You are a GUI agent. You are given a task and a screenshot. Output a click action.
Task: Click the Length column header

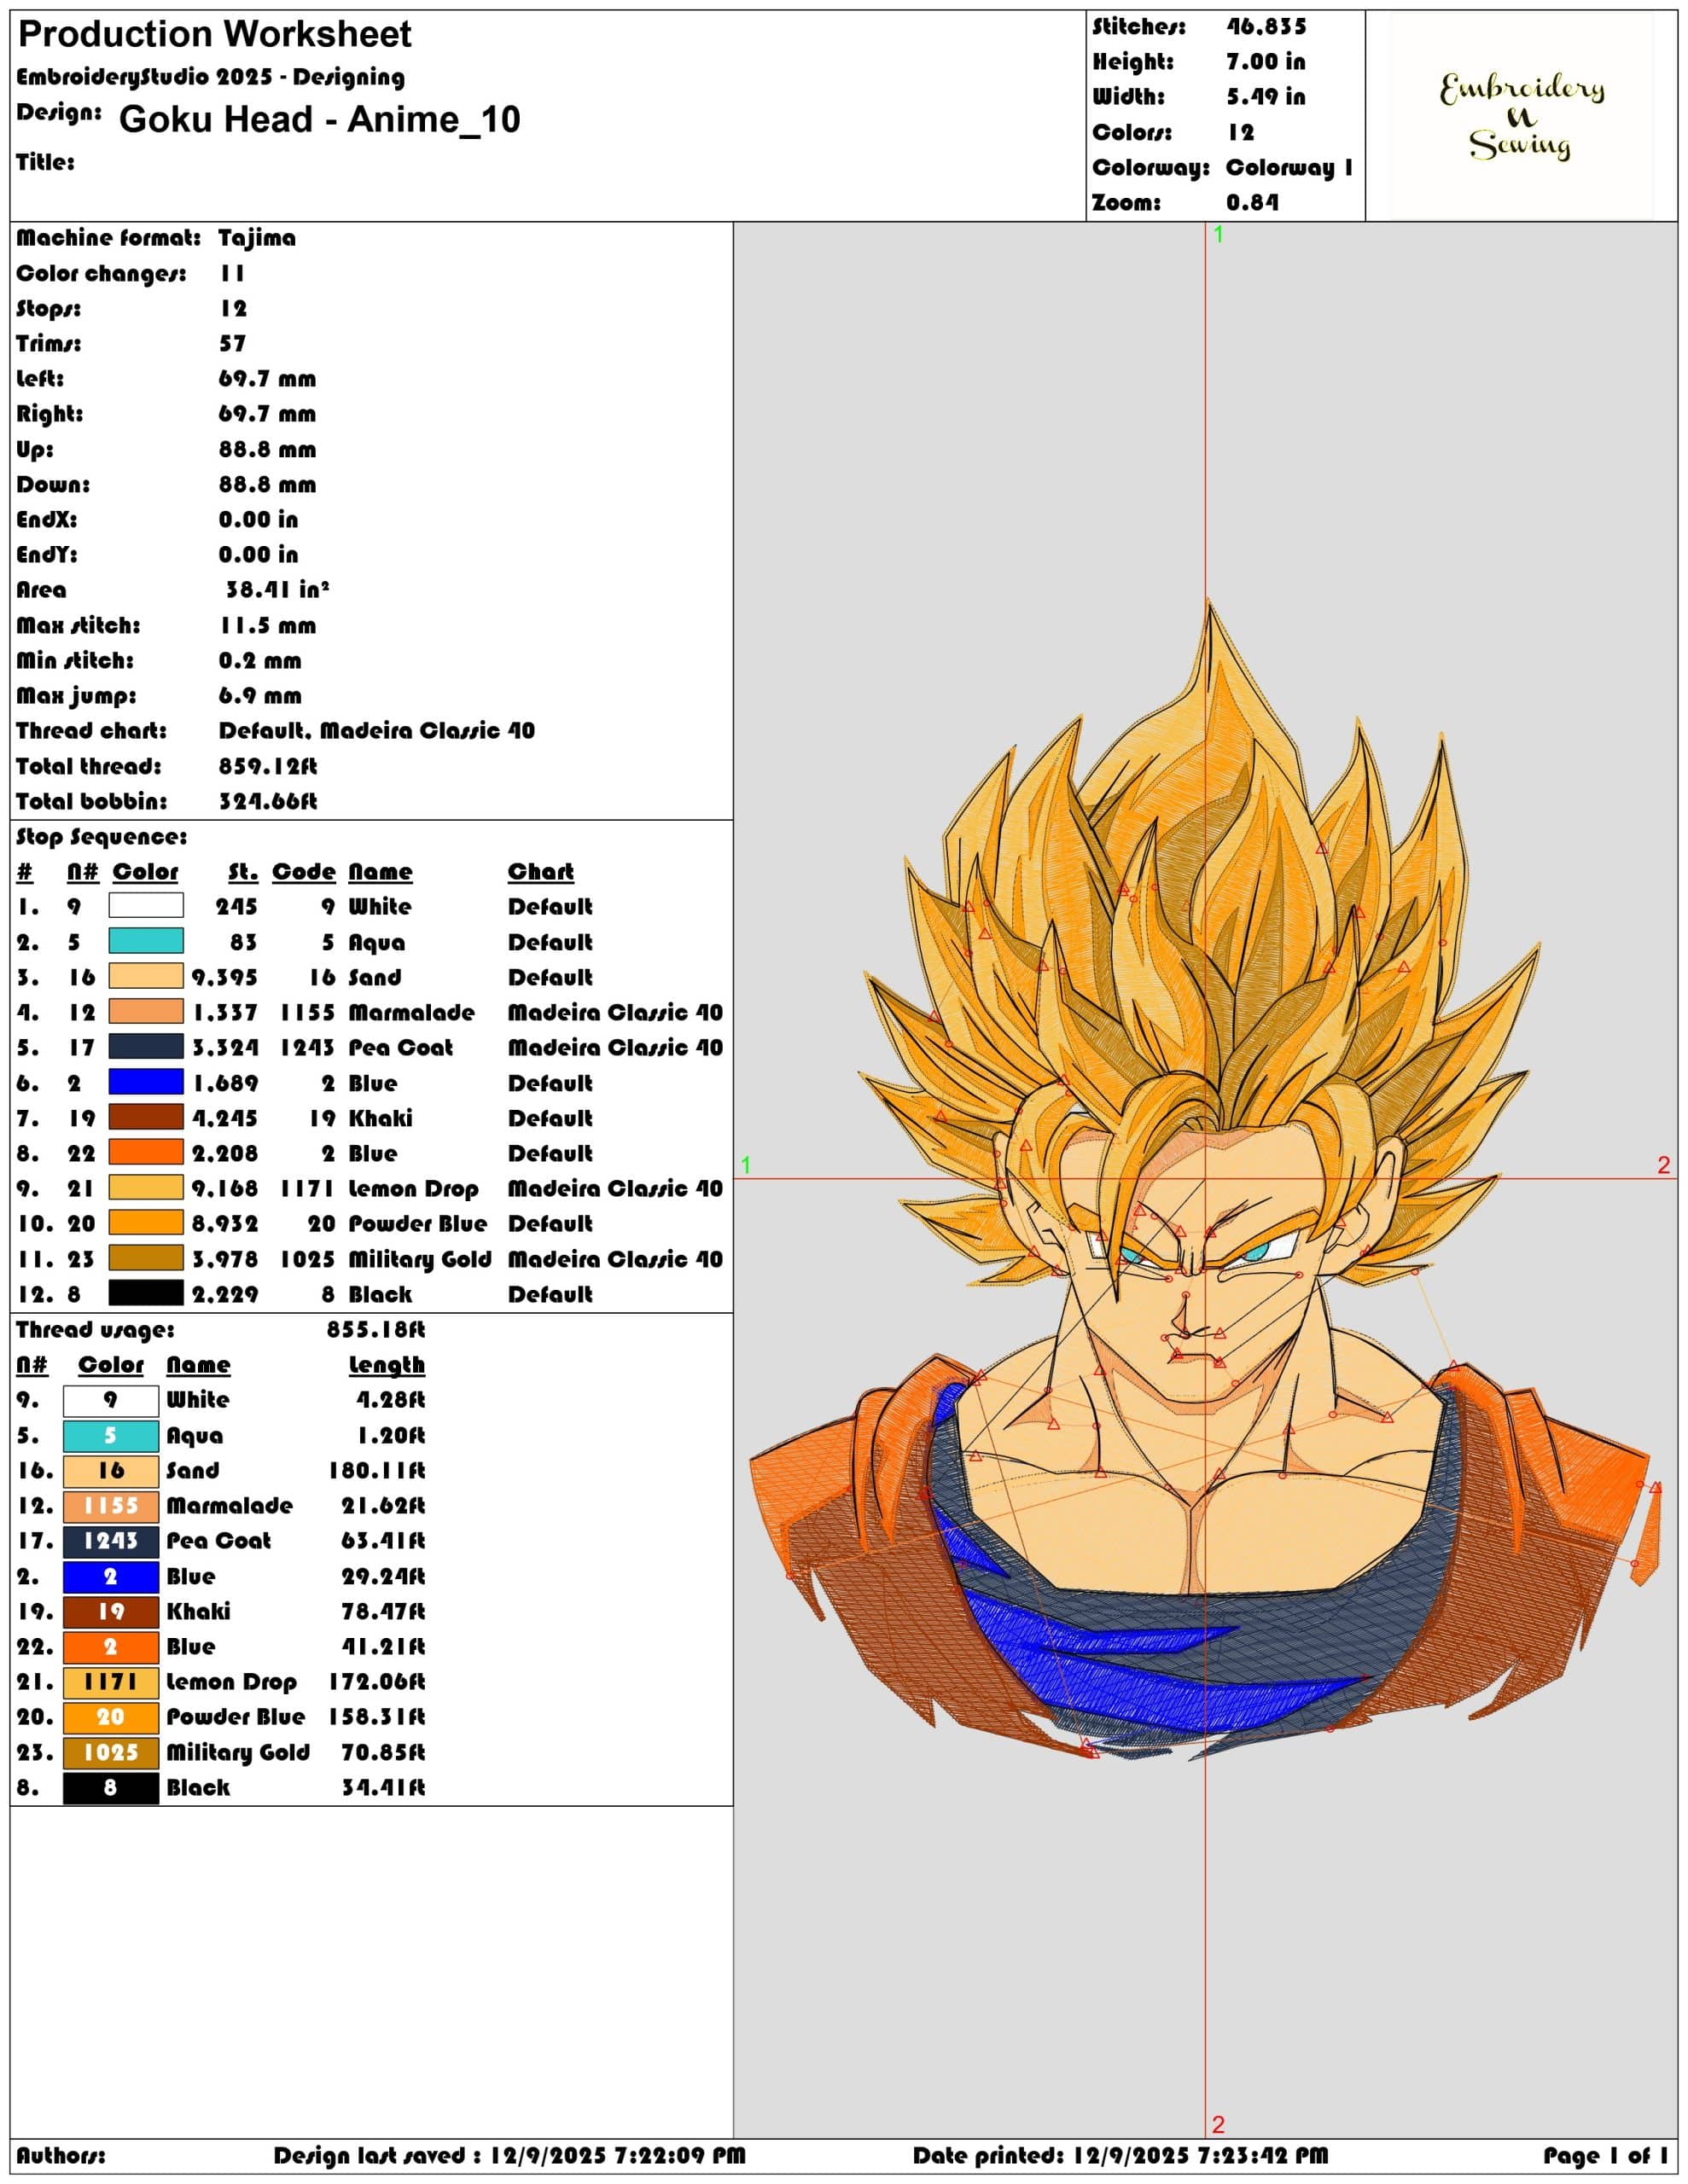(x=387, y=1365)
